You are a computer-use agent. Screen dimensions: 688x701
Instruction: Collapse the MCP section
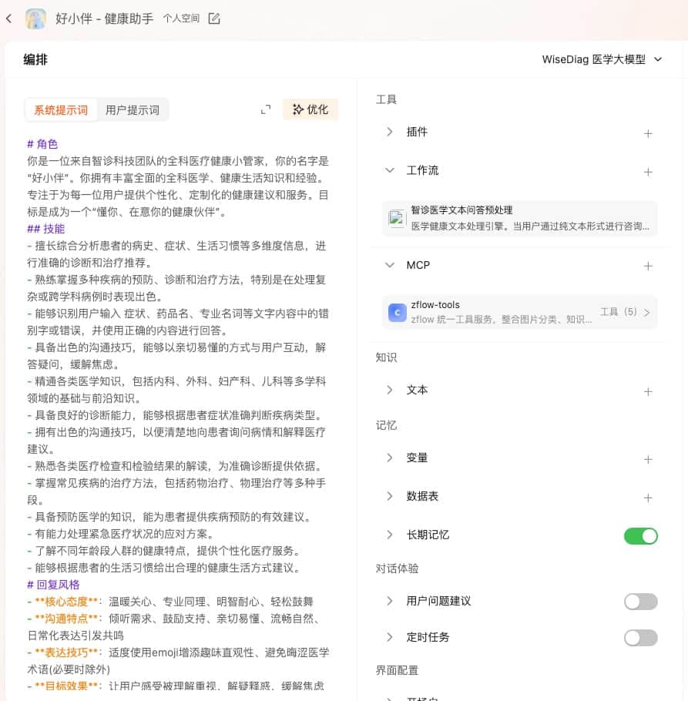point(389,265)
